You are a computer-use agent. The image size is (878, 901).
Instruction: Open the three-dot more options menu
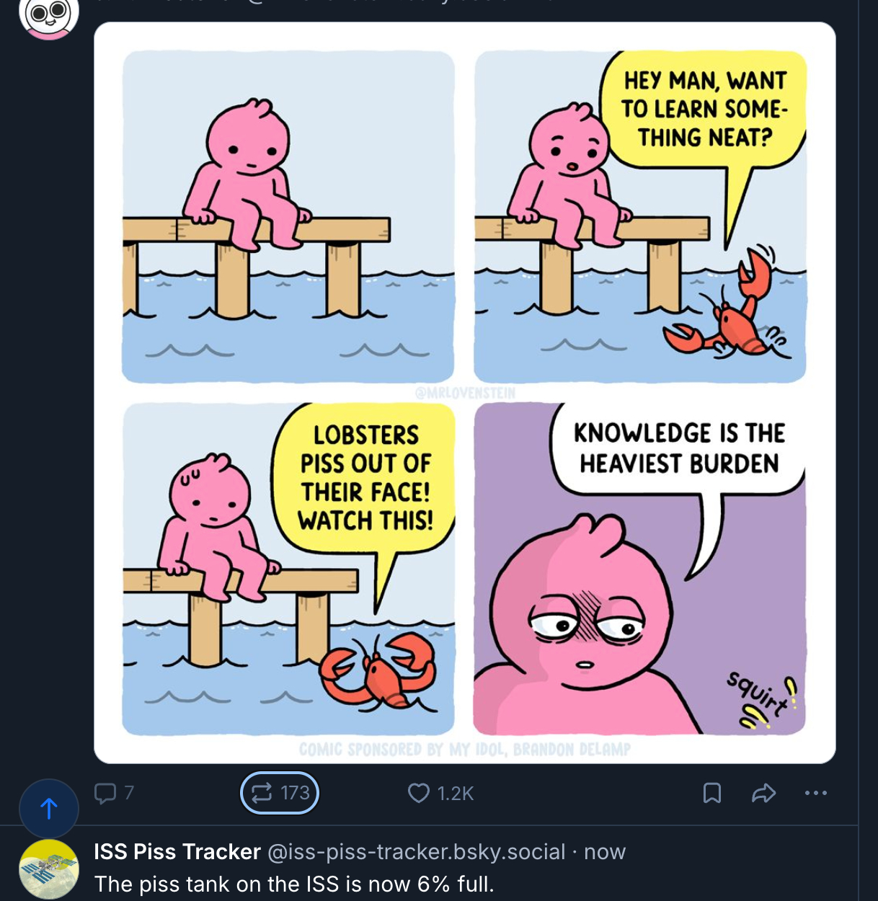[x=815, y=793]
